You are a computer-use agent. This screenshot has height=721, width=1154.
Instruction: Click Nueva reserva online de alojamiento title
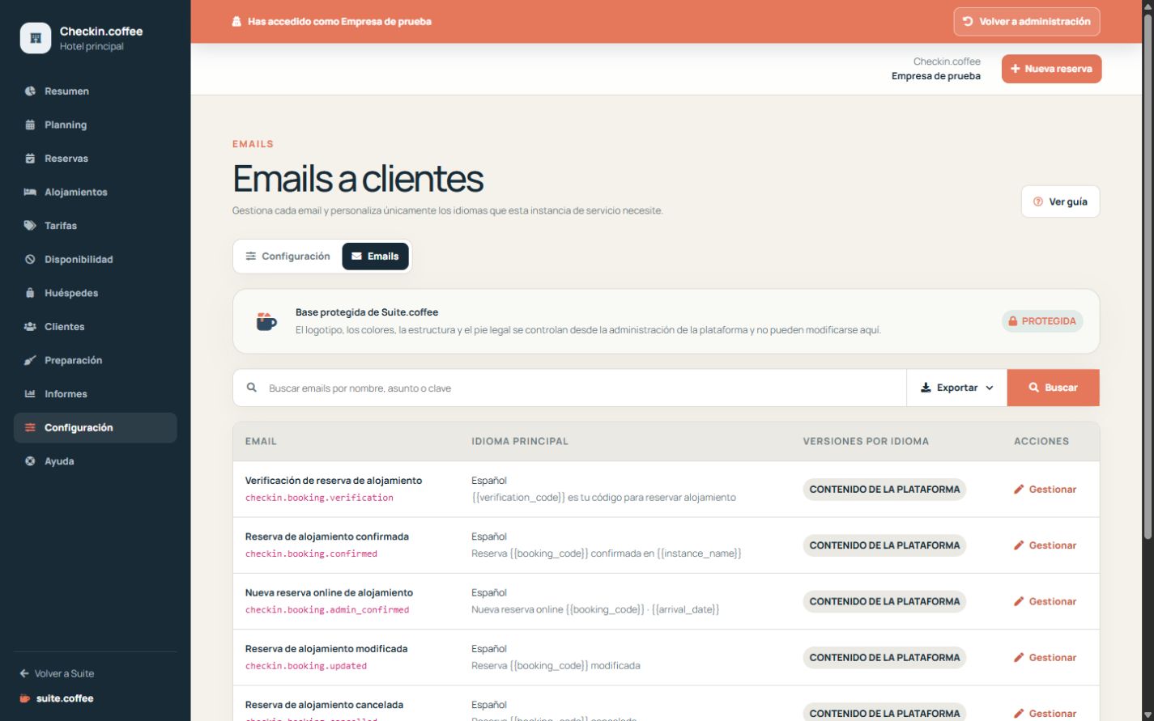[x=329, y=592]
